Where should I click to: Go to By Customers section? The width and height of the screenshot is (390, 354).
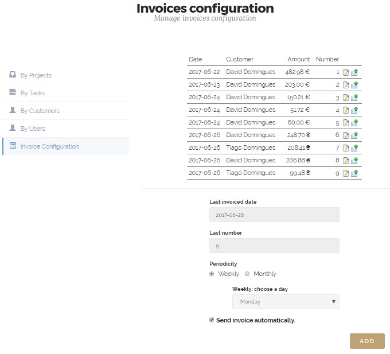65,111
